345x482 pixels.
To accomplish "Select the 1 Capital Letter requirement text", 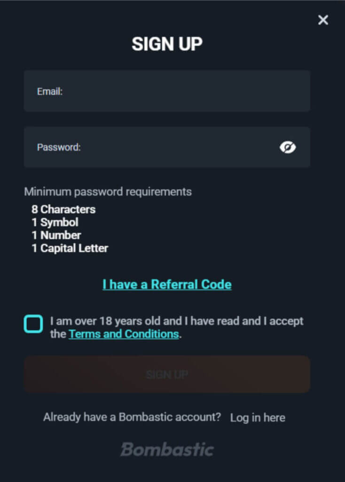I will [x=70, y=248].
